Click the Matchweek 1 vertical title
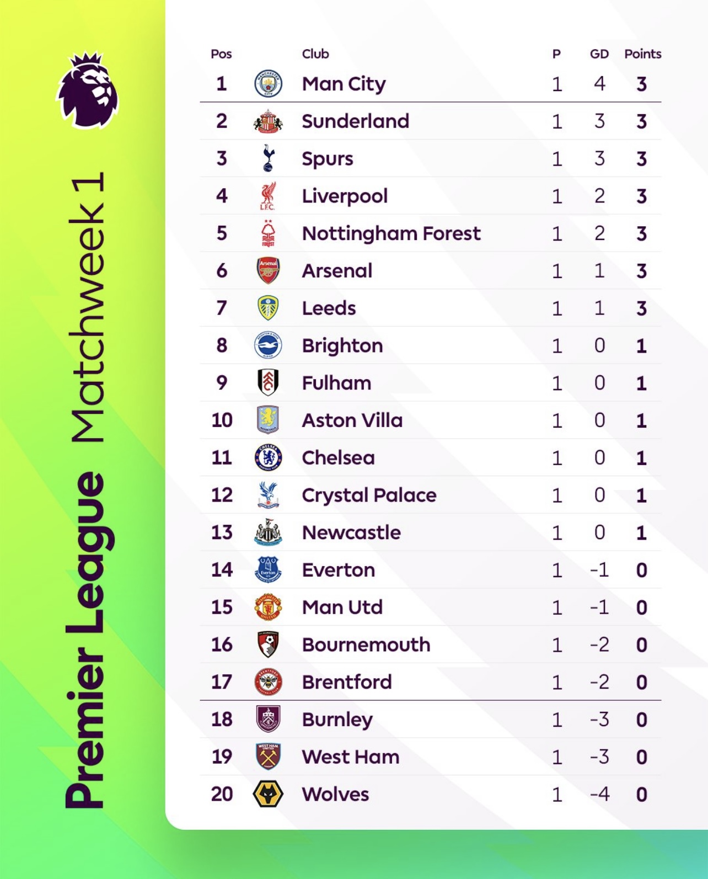 (x=87, y=307)
